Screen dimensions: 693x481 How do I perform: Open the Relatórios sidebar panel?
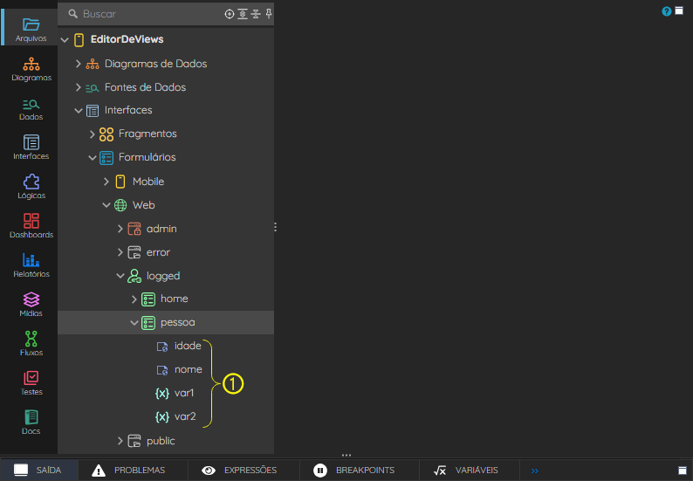point(31,265)
